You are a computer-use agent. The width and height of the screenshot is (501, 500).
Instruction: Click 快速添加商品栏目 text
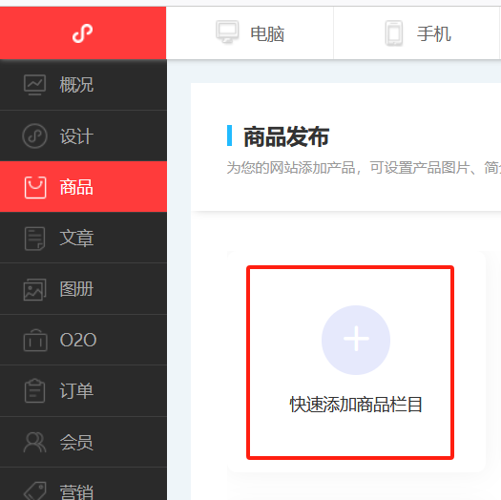click(356, 405)
